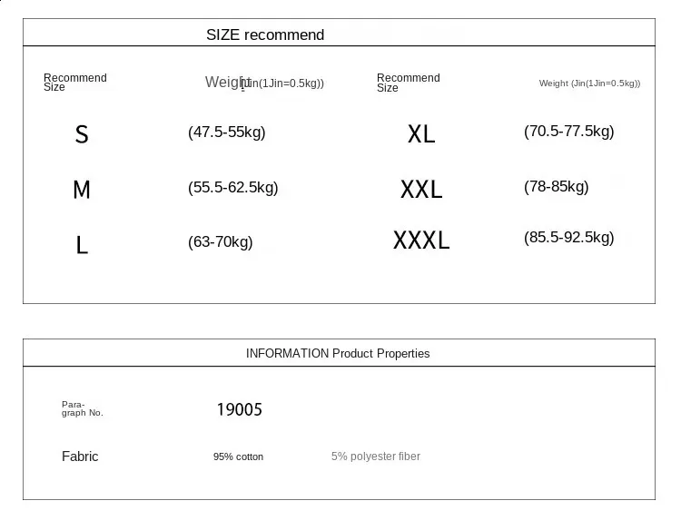Select the 85.5-92.5kg weight range
This screenshot has height=530, width=681.
point(569,238)
